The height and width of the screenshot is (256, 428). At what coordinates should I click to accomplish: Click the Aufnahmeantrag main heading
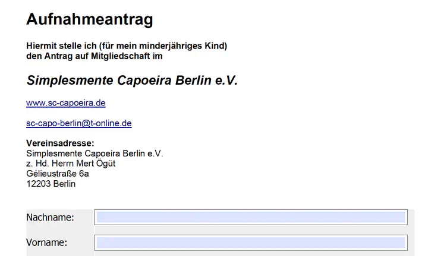(x=90, y=20)
